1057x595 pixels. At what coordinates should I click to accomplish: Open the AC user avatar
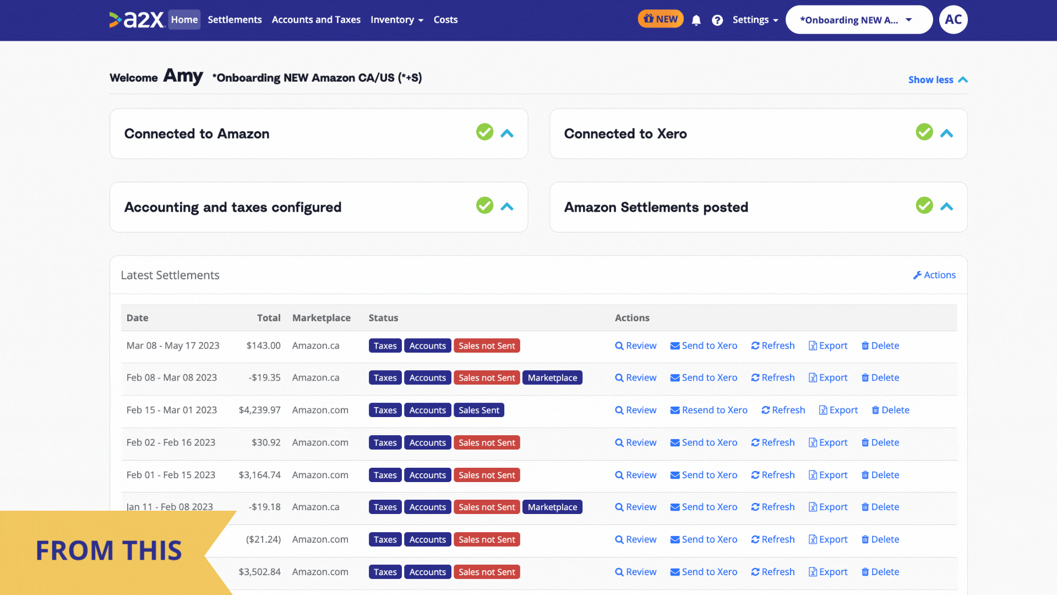[954, 20]
